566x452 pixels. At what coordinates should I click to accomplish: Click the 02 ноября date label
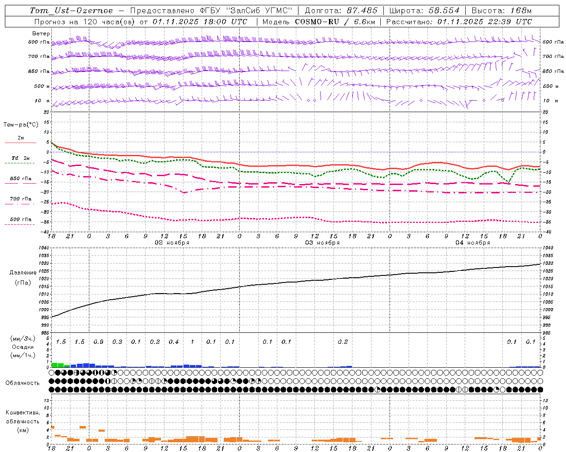[172, 243]
